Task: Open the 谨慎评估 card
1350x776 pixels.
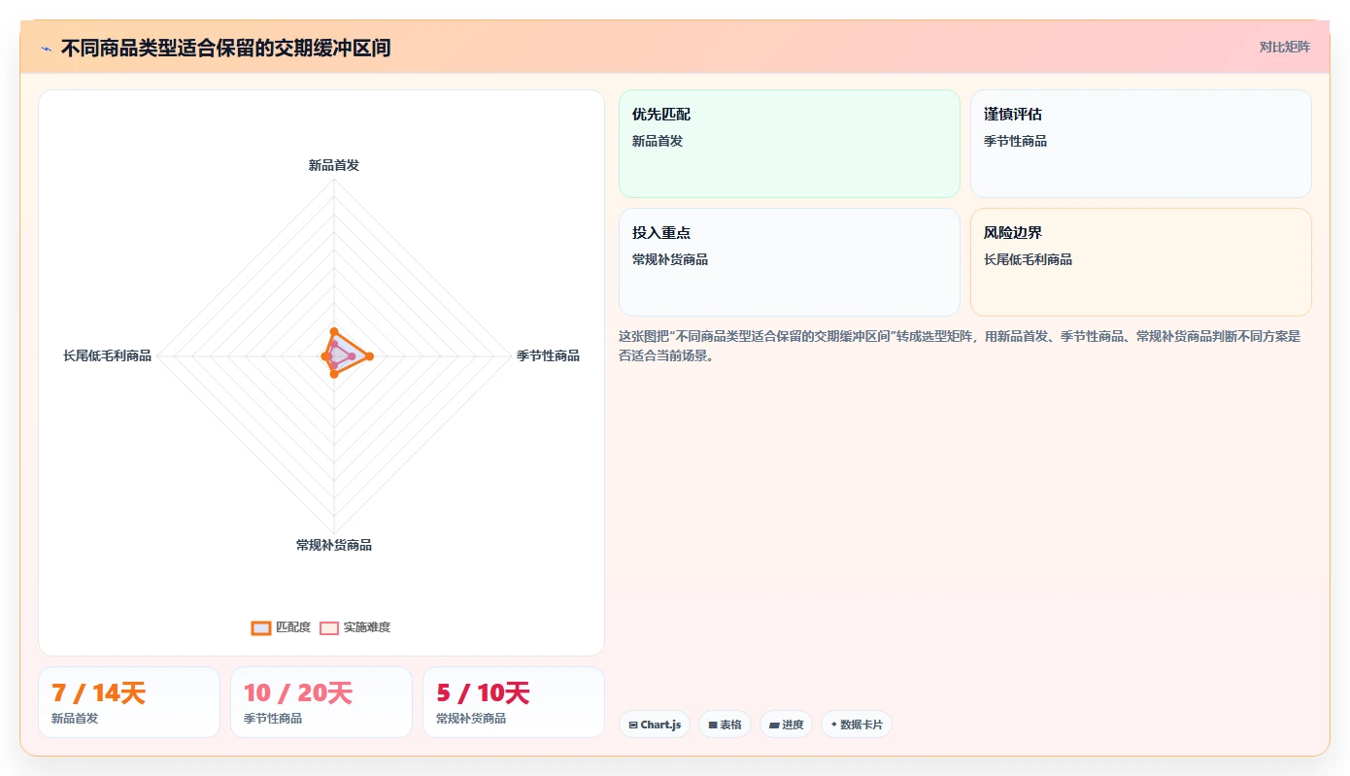Action: click(x=1140, y=144)
